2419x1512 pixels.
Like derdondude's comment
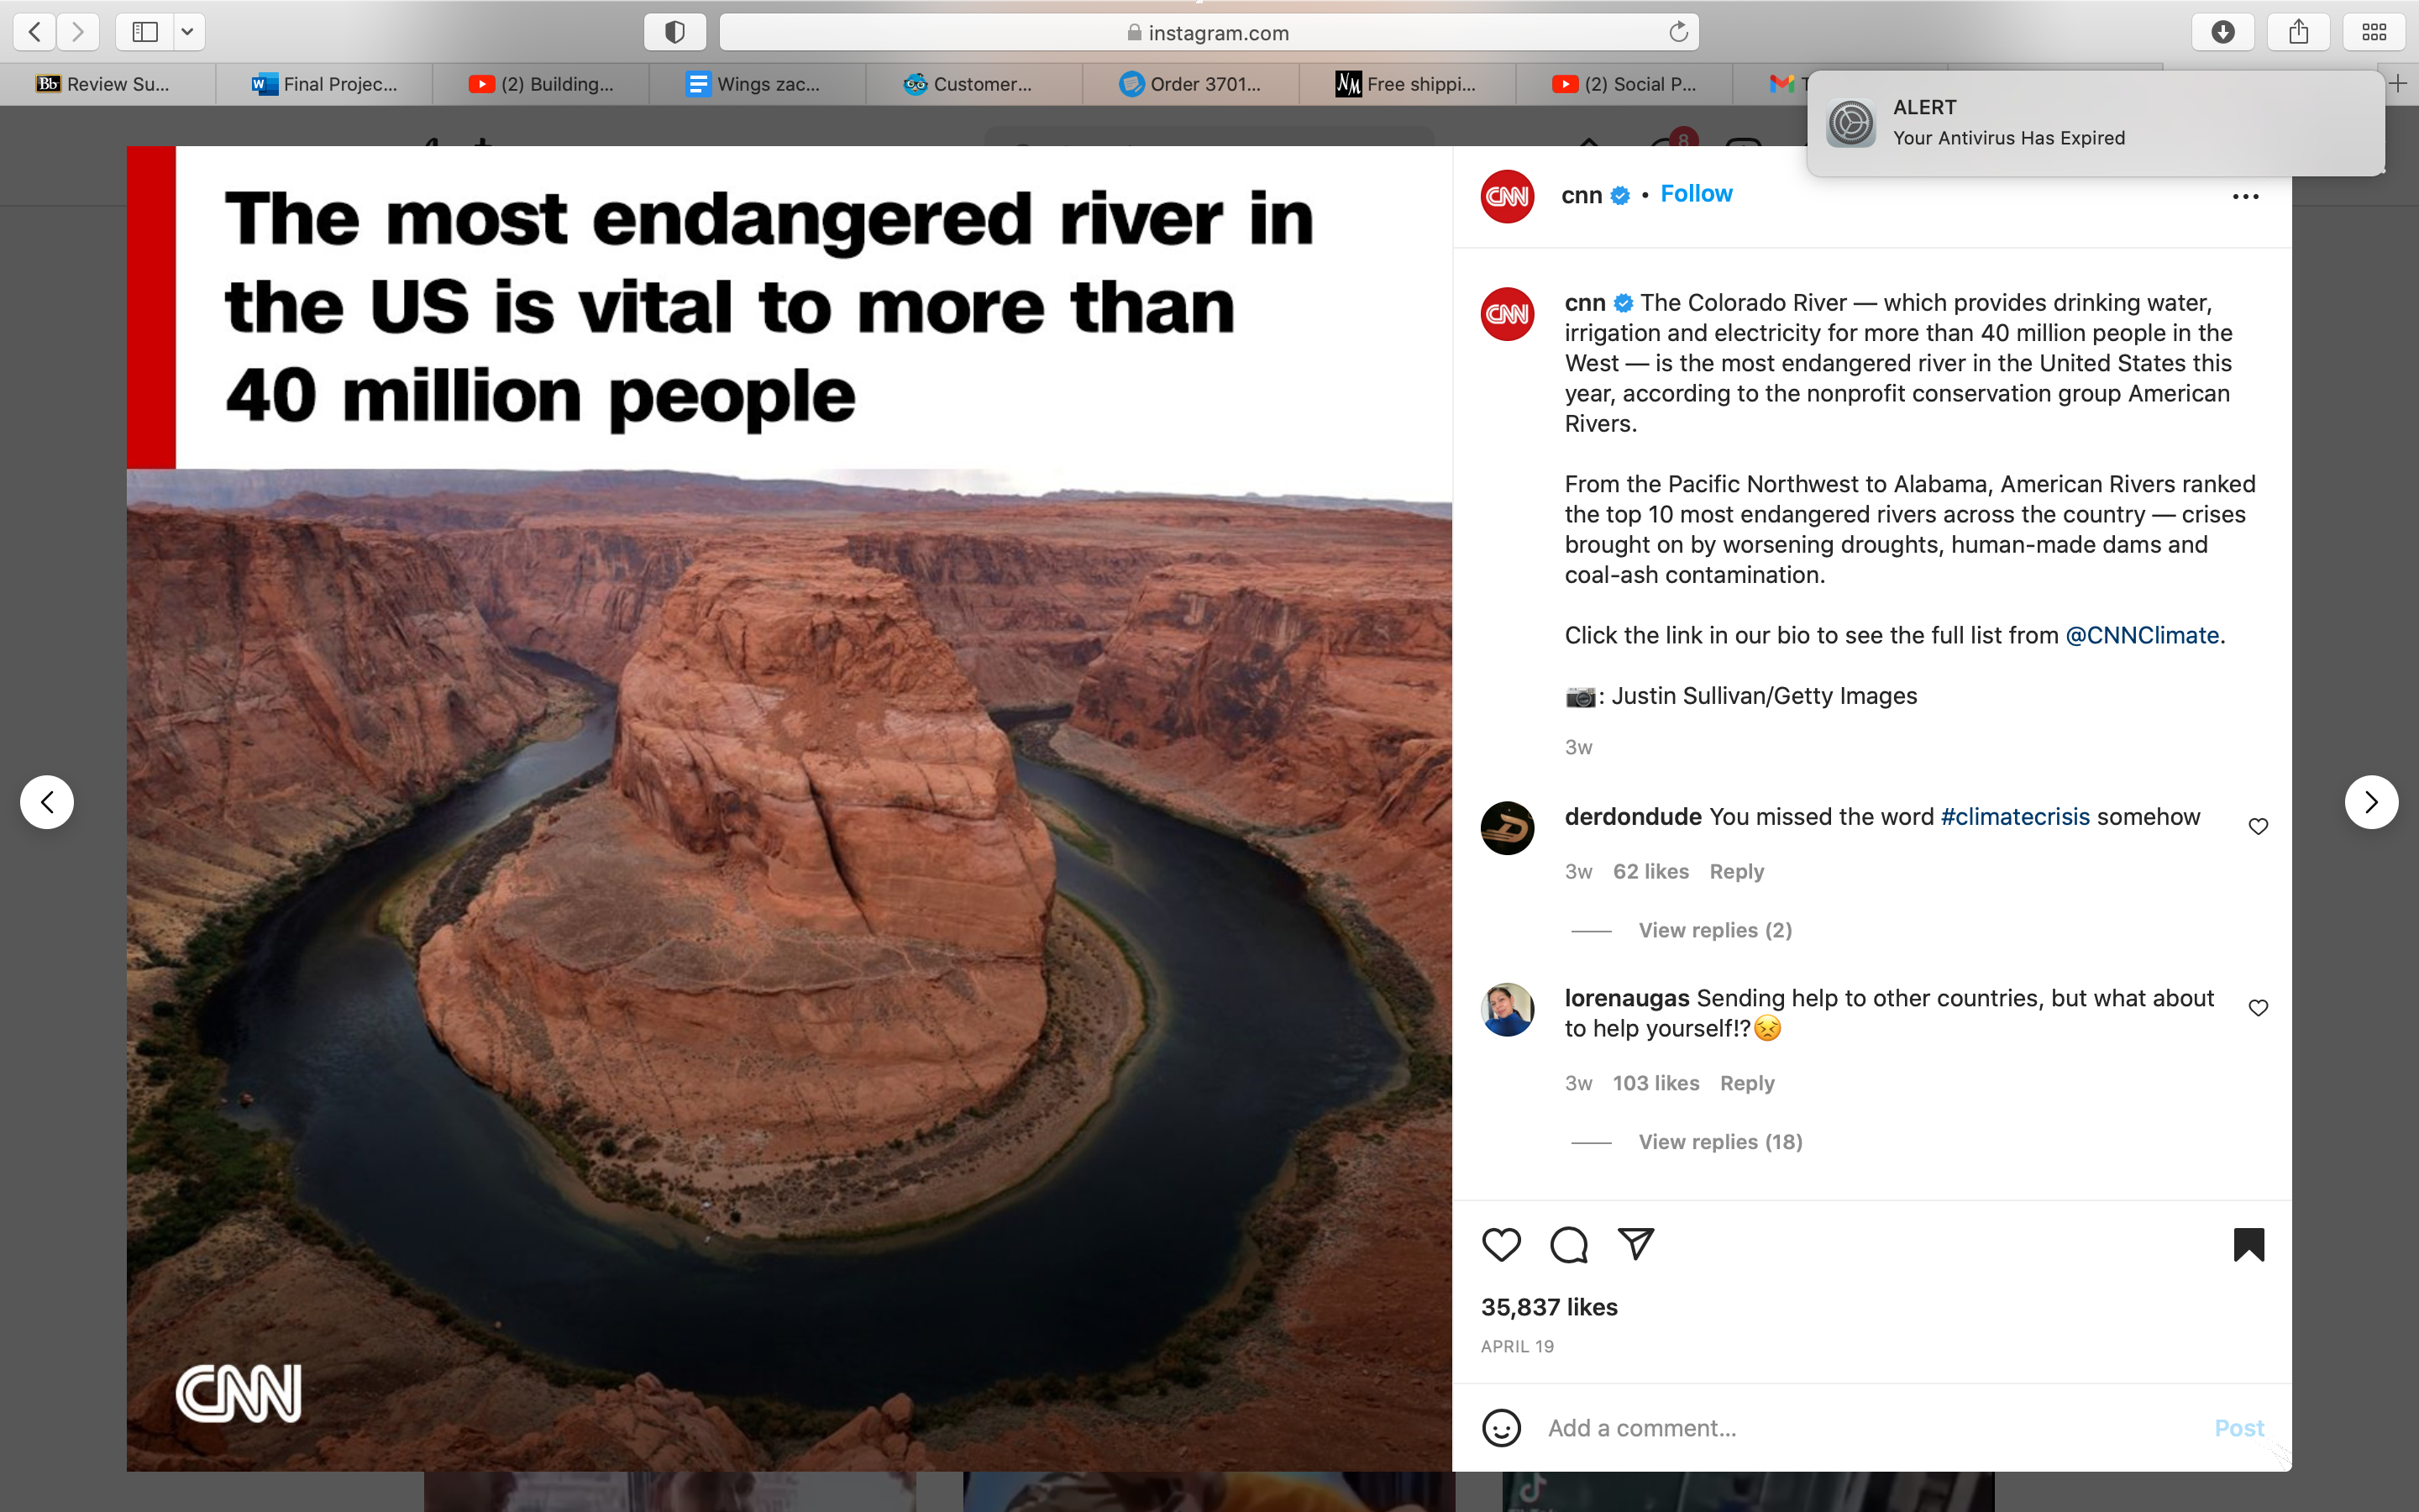pyautogui.click(x=2258, y=826)
